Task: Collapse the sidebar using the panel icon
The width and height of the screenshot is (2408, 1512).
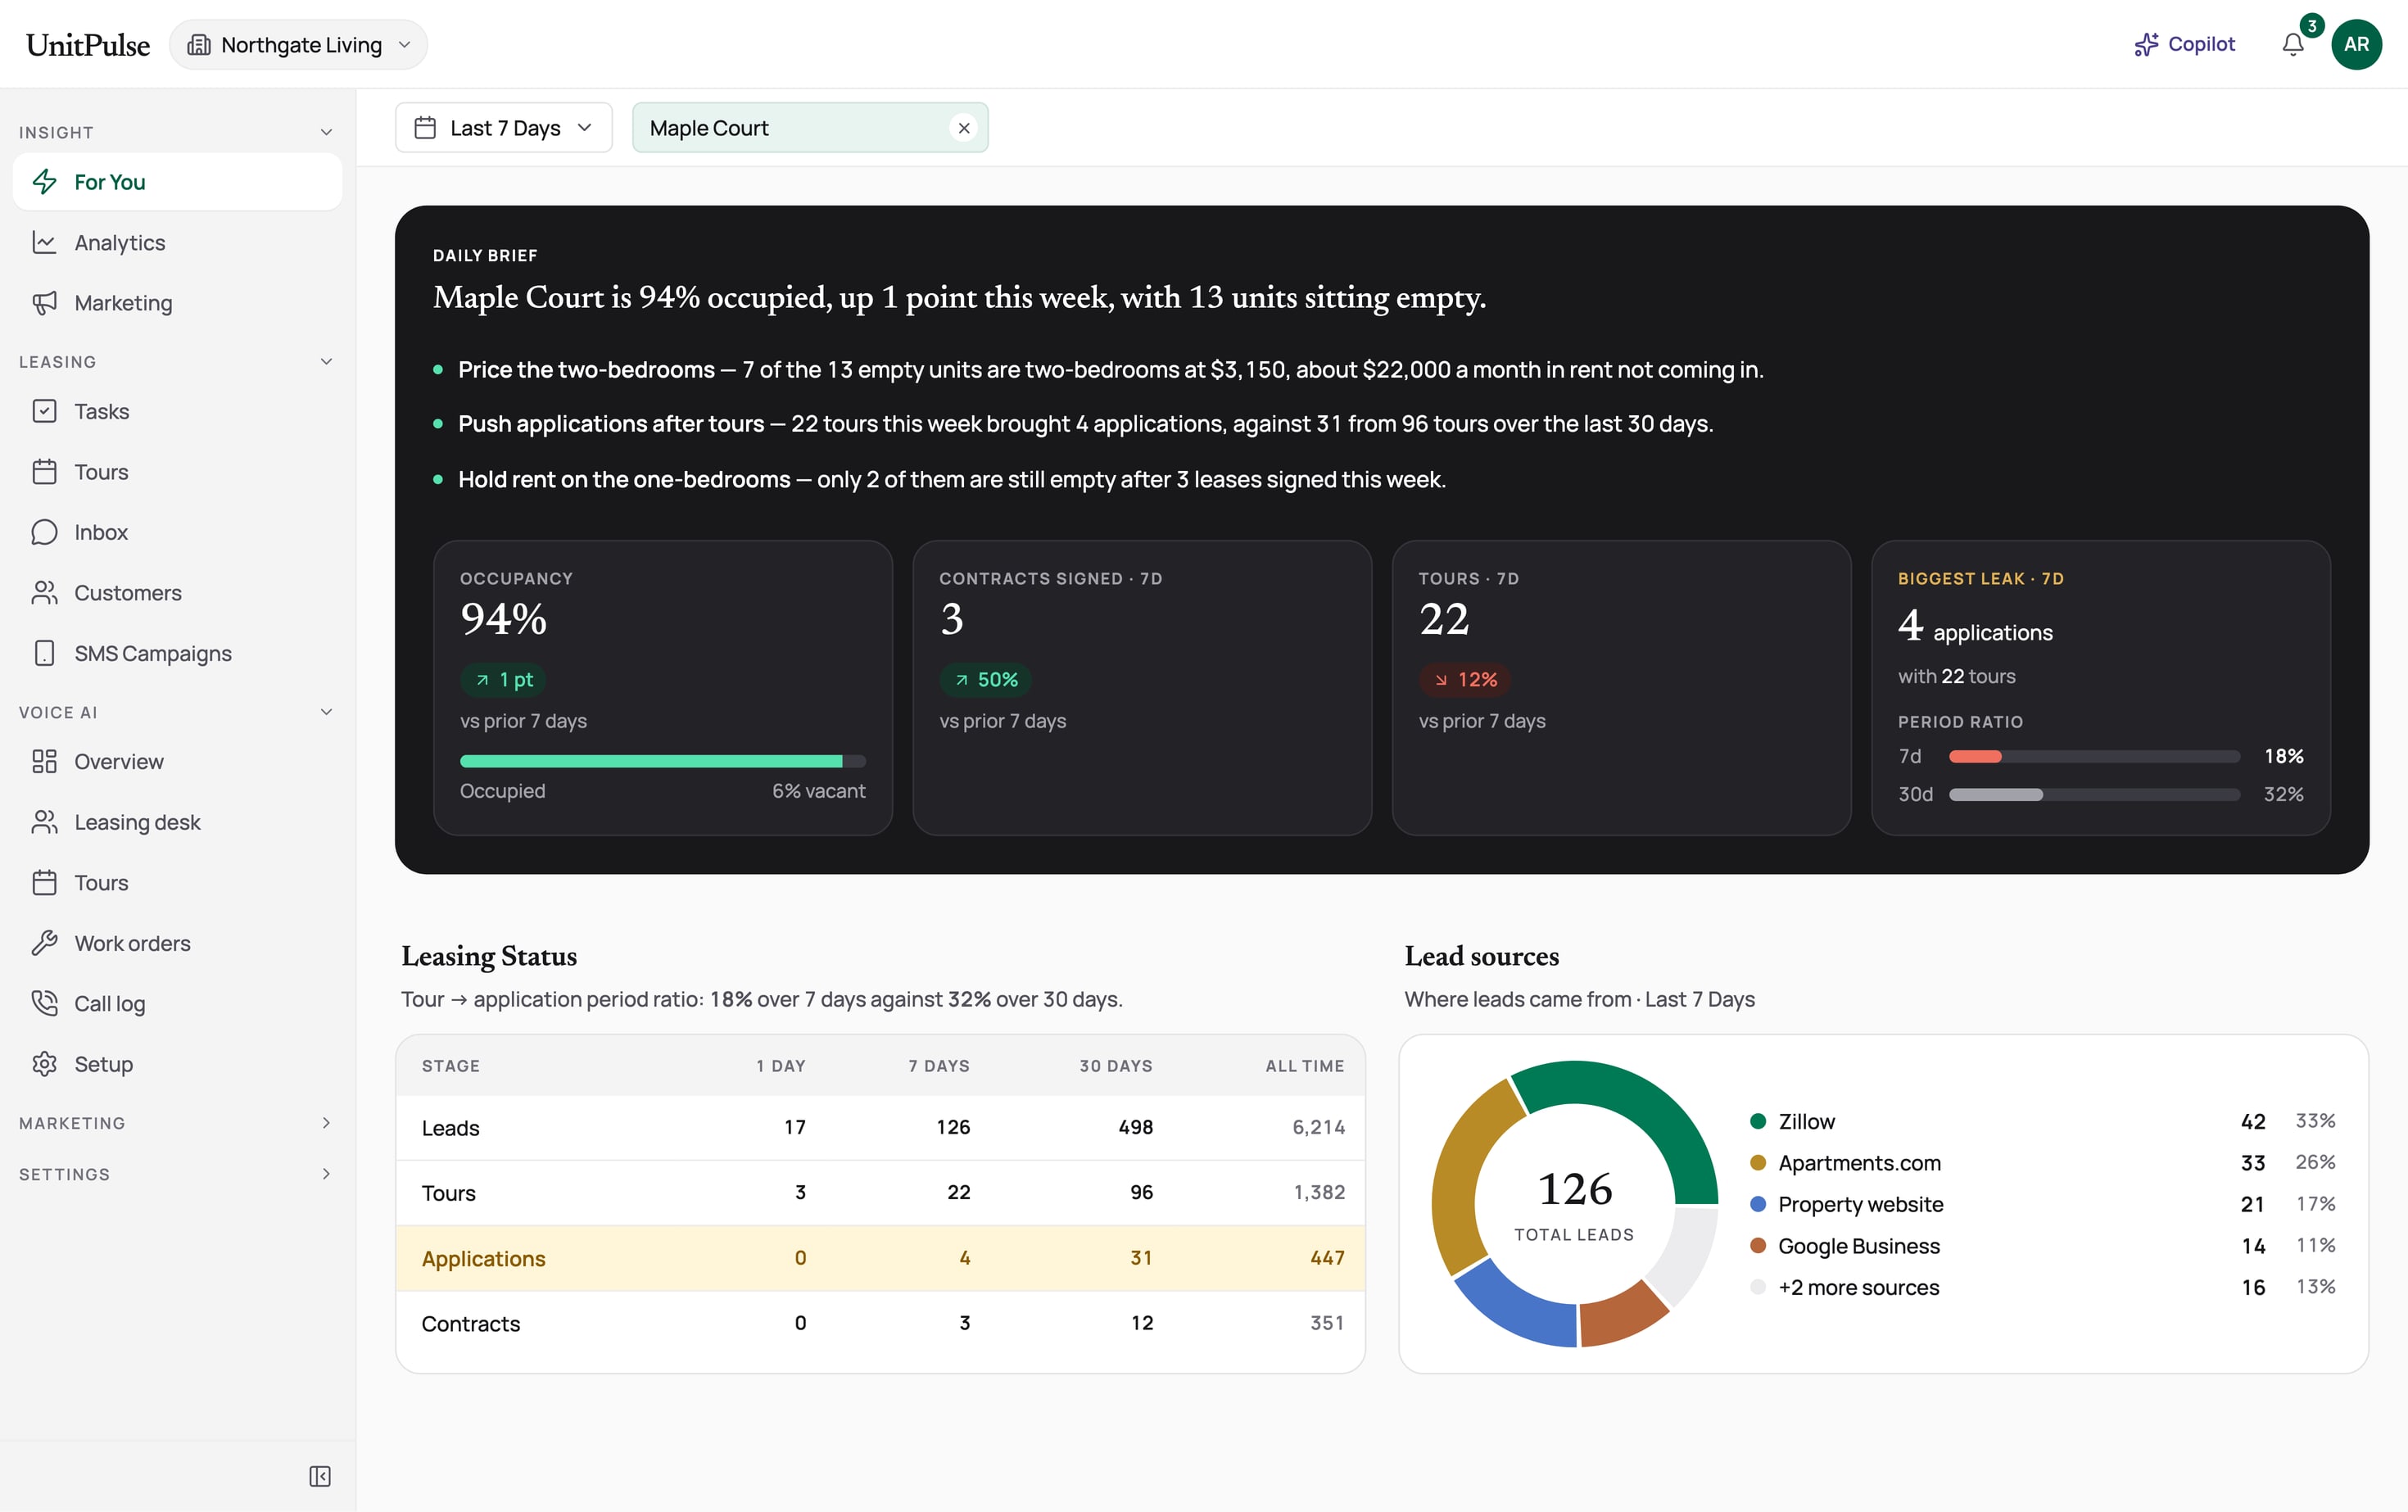Action: 320,1476
